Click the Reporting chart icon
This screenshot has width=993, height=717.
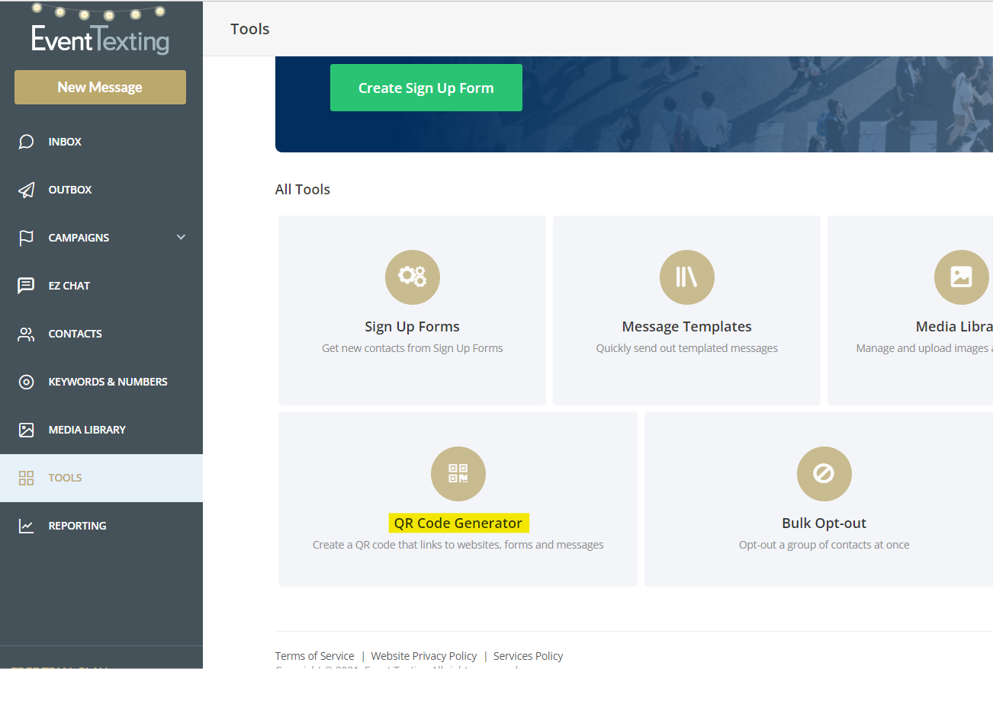point(26,526)
